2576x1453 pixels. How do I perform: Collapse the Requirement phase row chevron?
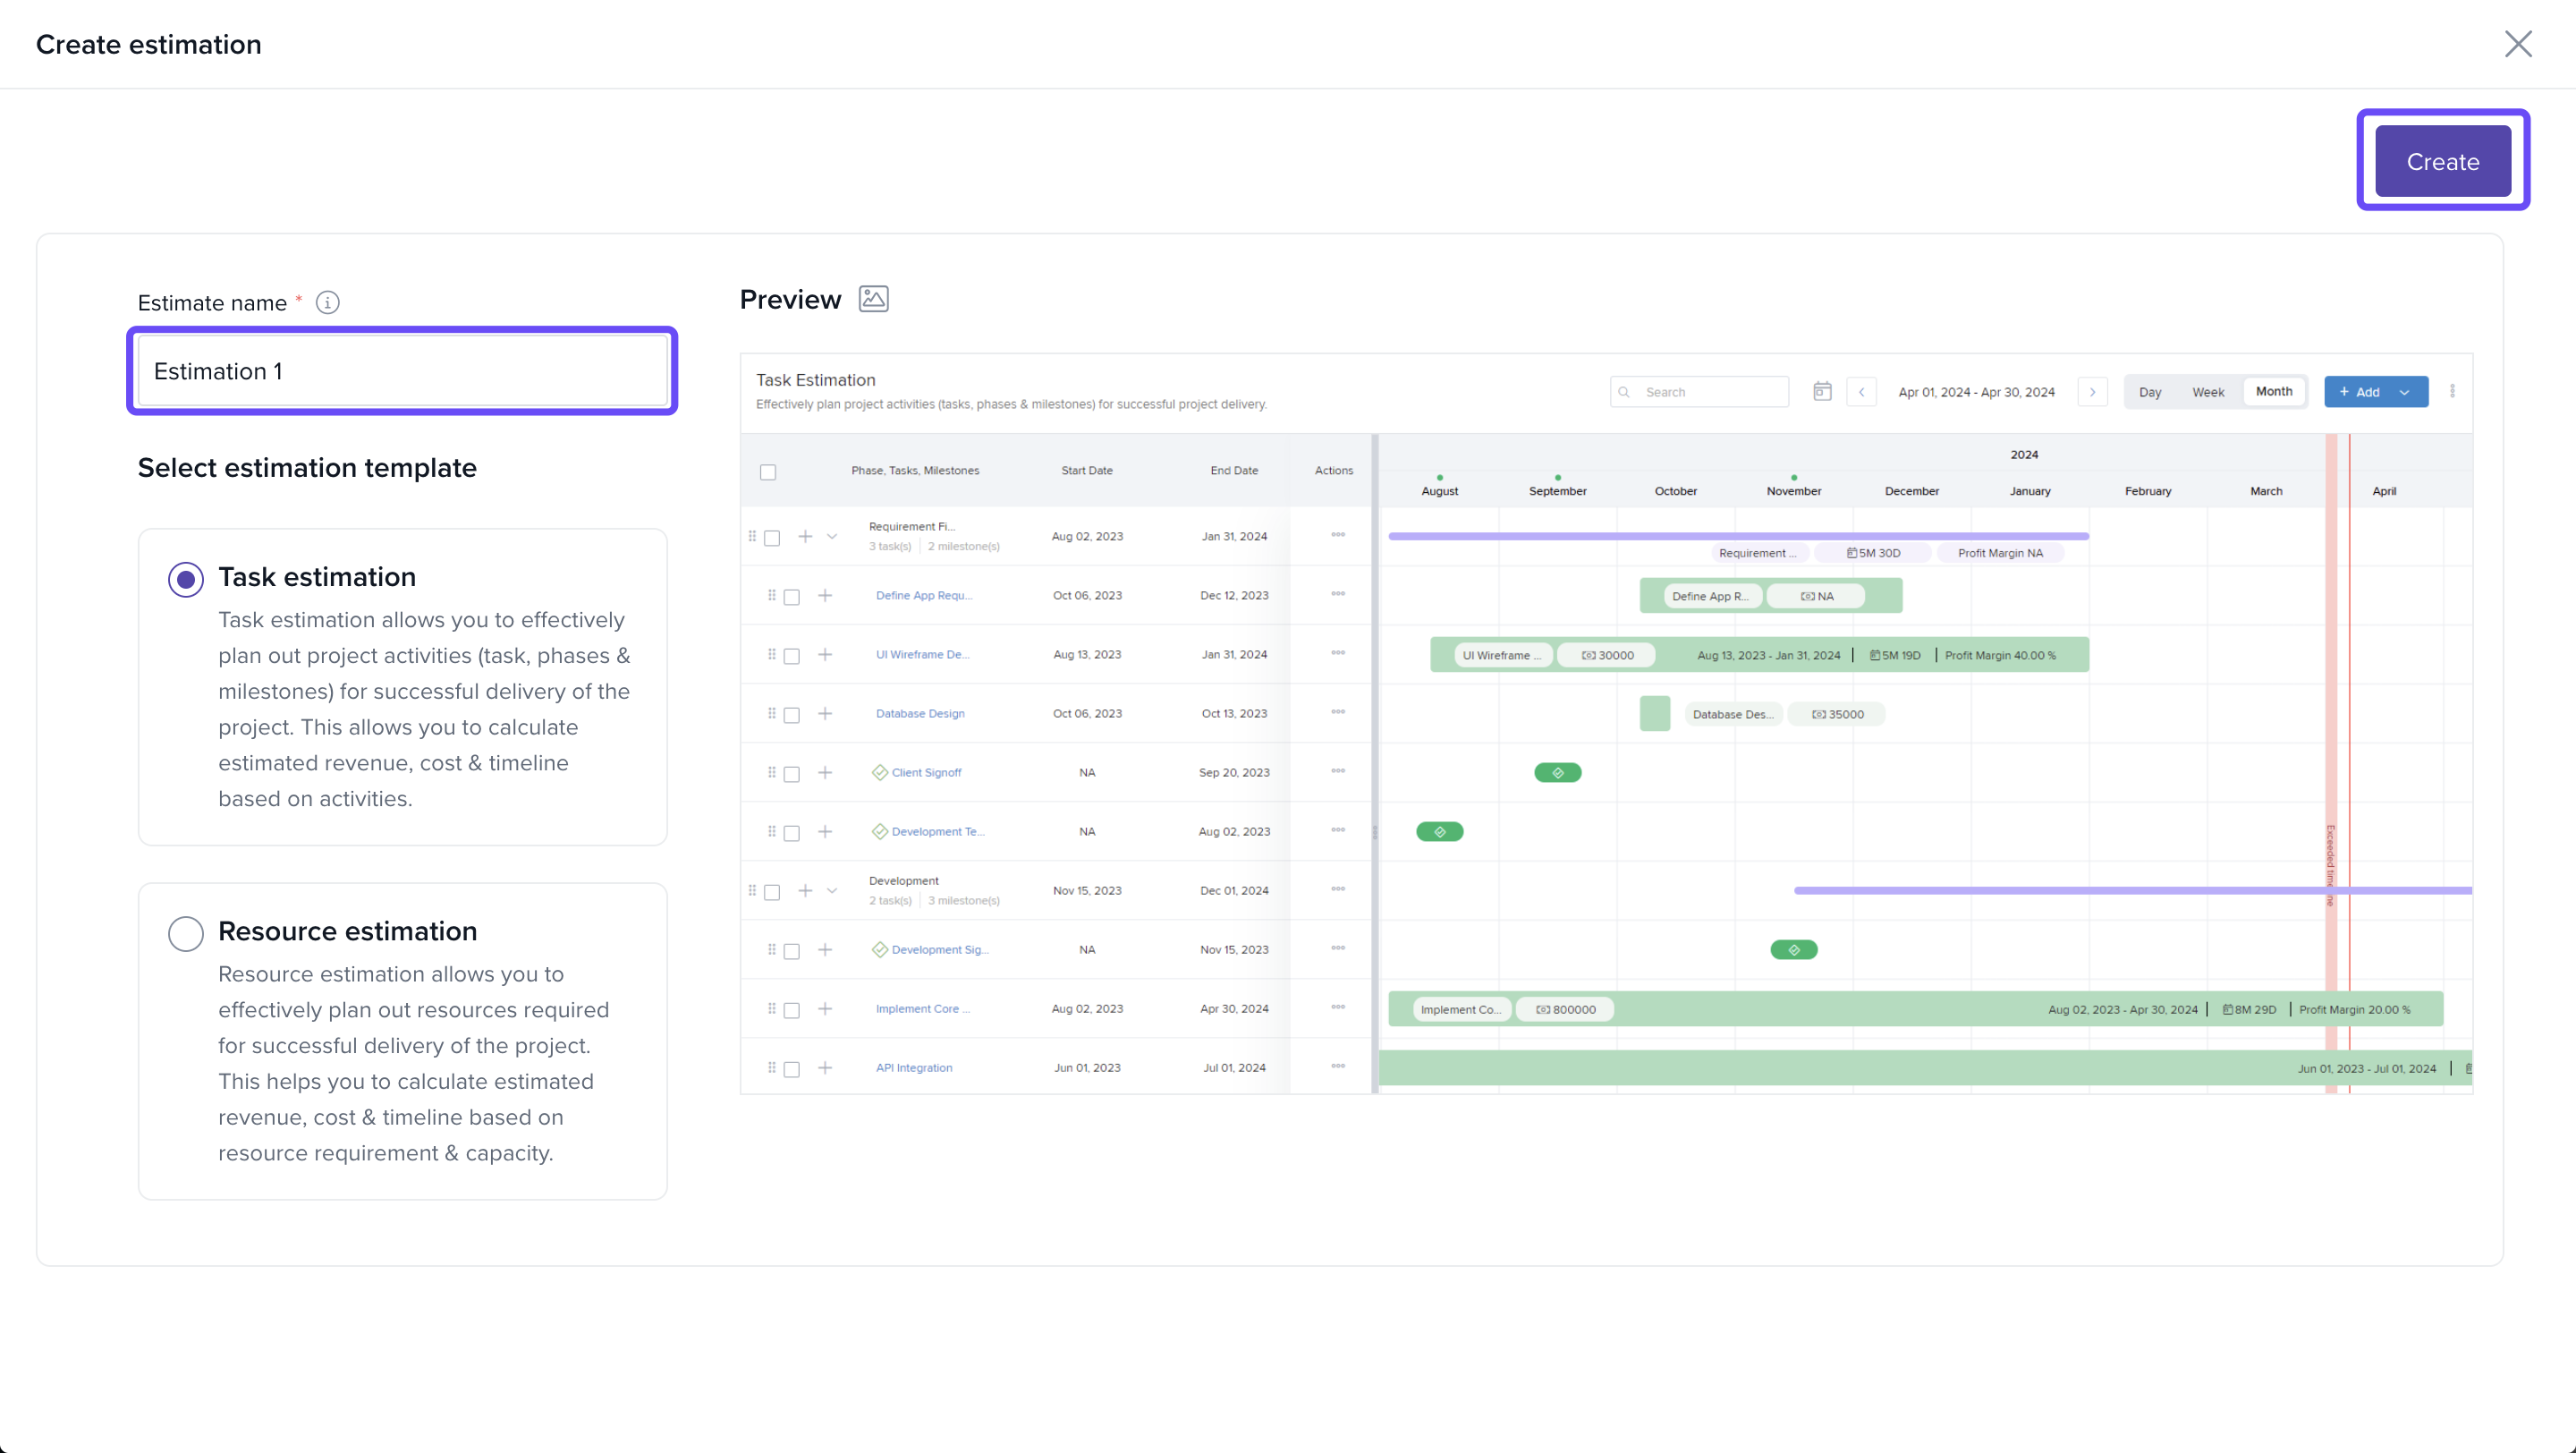pyautogui.click(x=831, y=536)
